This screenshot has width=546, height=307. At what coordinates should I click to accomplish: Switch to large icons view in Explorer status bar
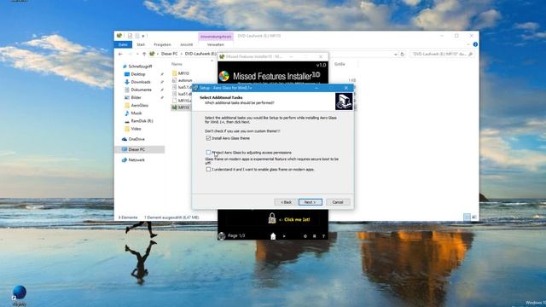(474, 217)
